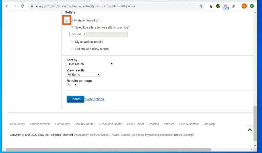Choose Sellers with eBay stores option
Screen dimensions: 262x153
click(x=72, y=48)
